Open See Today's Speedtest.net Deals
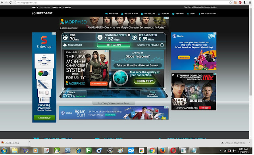The height and width of the screenshot is (155, 254). coord(114,103)
